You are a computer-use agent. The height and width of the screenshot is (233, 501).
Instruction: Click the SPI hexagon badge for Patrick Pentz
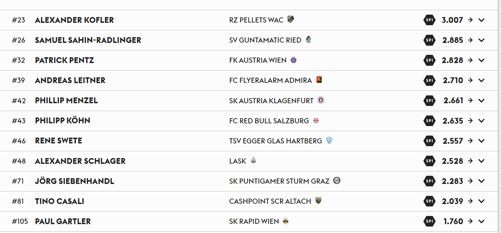point(430,60)
